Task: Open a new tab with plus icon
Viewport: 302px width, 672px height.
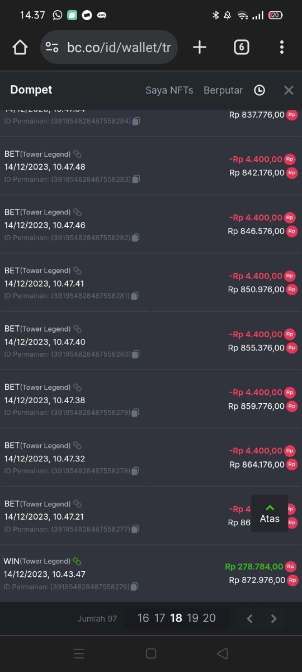Action: 200,47
